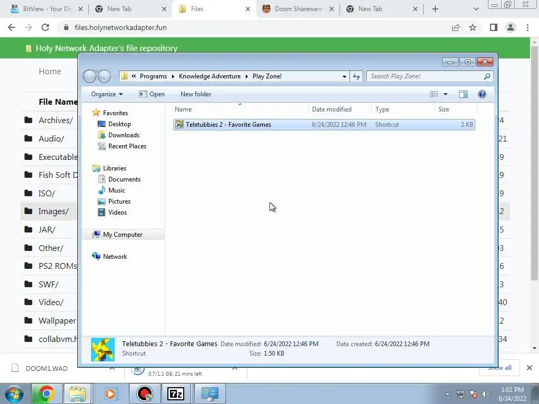The image size is (539, 404).
Task: Open the Images/ folder link
Action: pos(53,211)
